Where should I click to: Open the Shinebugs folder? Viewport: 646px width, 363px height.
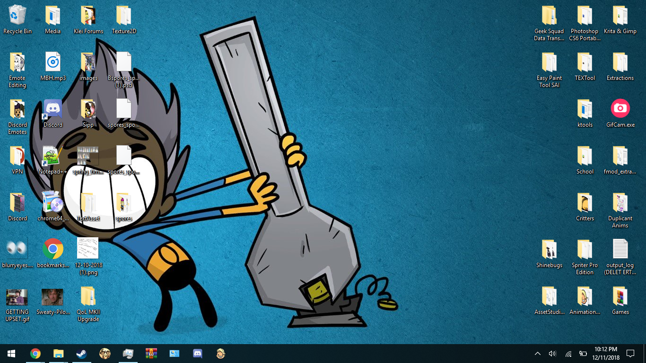point(549,254)
